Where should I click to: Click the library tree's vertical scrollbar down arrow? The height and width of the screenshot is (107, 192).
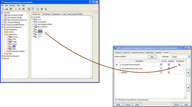pyautogui.click(x=28, y=77)
